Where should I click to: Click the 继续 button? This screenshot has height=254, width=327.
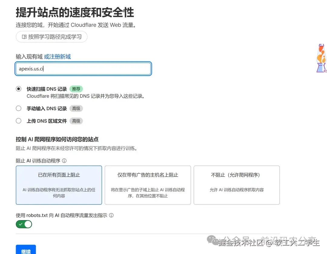(26, 251)
